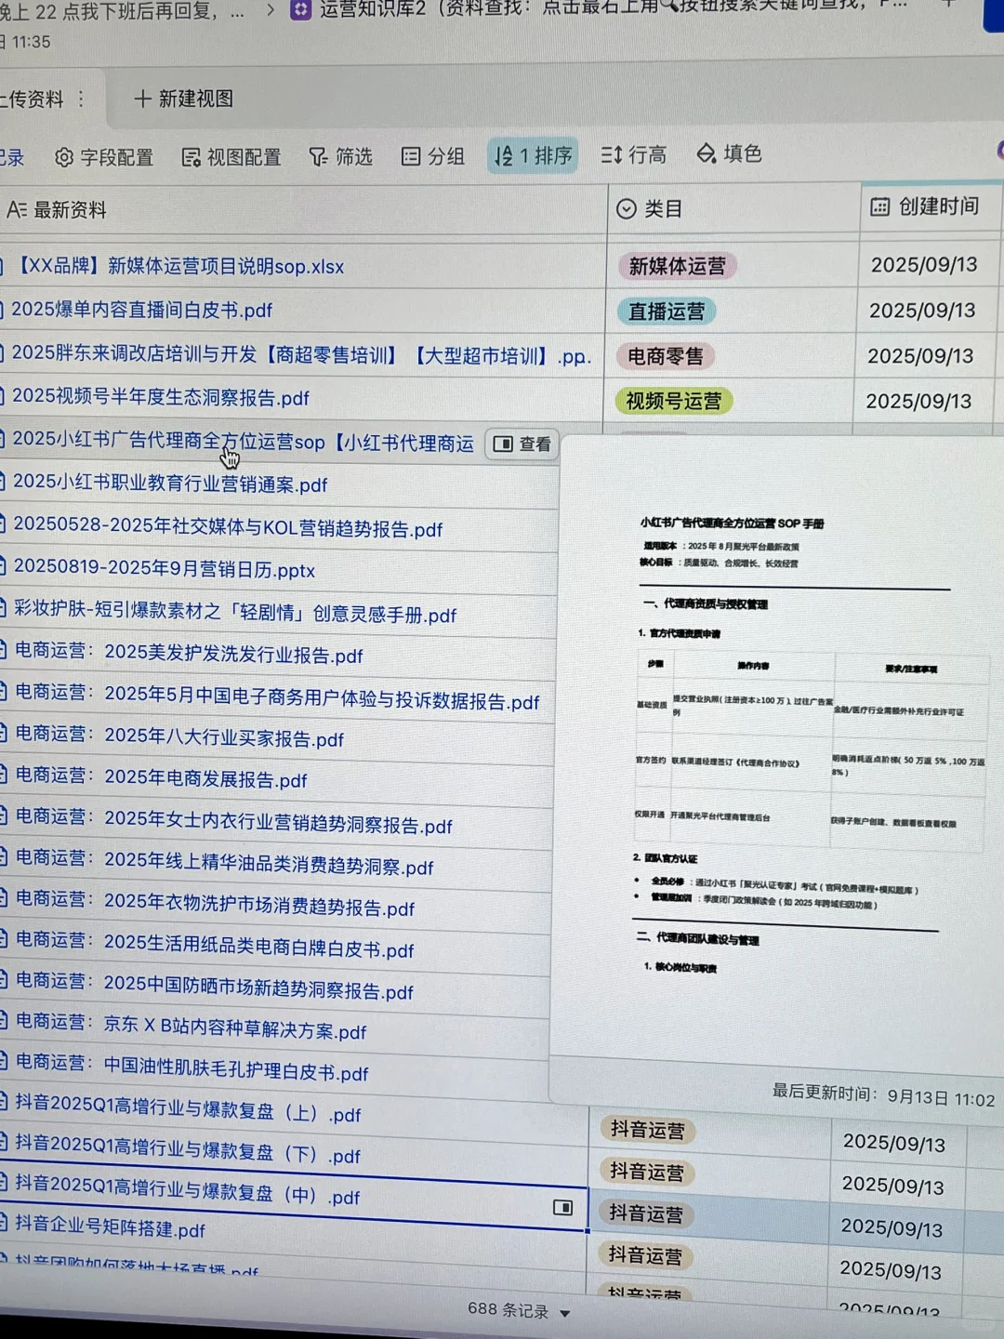Click the 创建时间 column header
This screenshot has width=1004, height=1339.
pos(925,206)
